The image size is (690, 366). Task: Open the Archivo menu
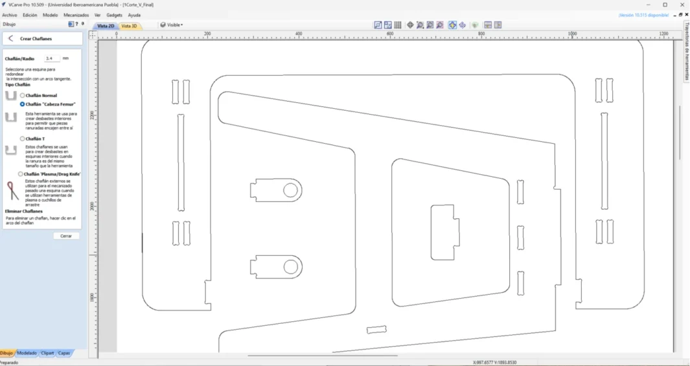(x=10, y=15)
